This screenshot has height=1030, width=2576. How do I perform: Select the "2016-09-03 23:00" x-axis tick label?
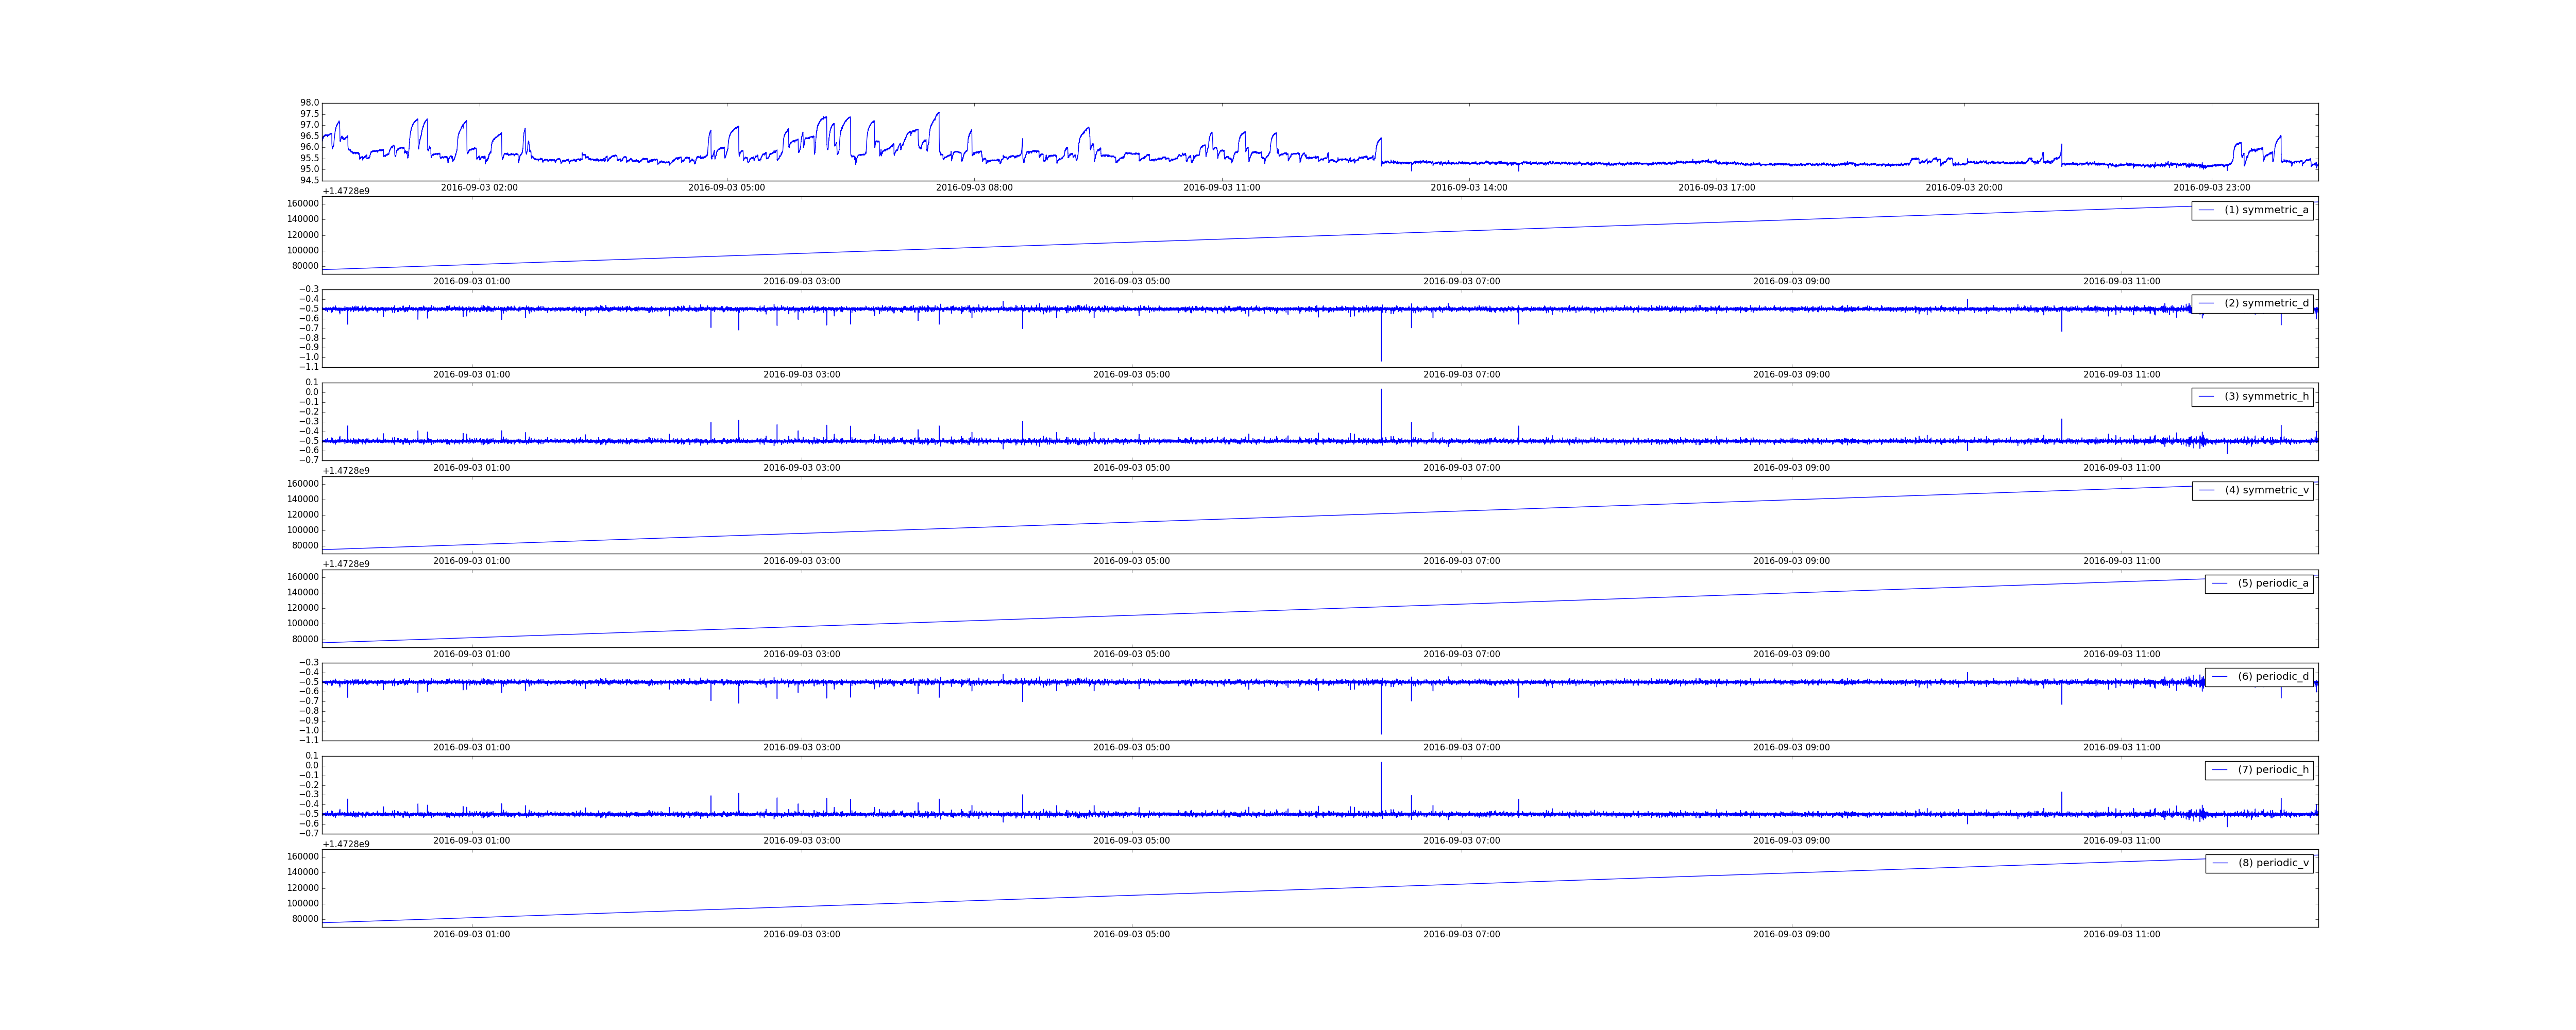[2212, 188]
